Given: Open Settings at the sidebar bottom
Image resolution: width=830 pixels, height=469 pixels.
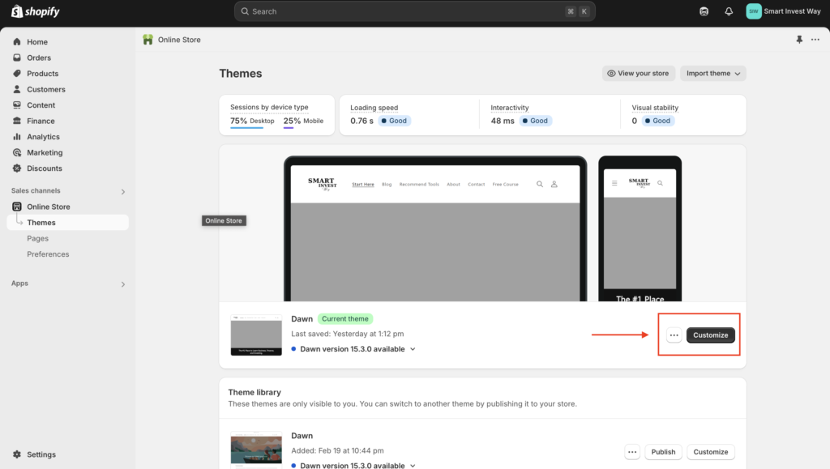Looking at the screenshot, I should point(41,454).
